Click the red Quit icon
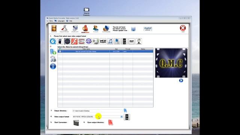Image resolution: width=240 pixels, height=135 pixels. (x=183, y=28)
